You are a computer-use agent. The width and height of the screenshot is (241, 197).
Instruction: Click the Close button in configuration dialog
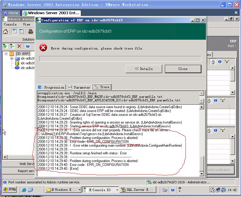[183, 69]
